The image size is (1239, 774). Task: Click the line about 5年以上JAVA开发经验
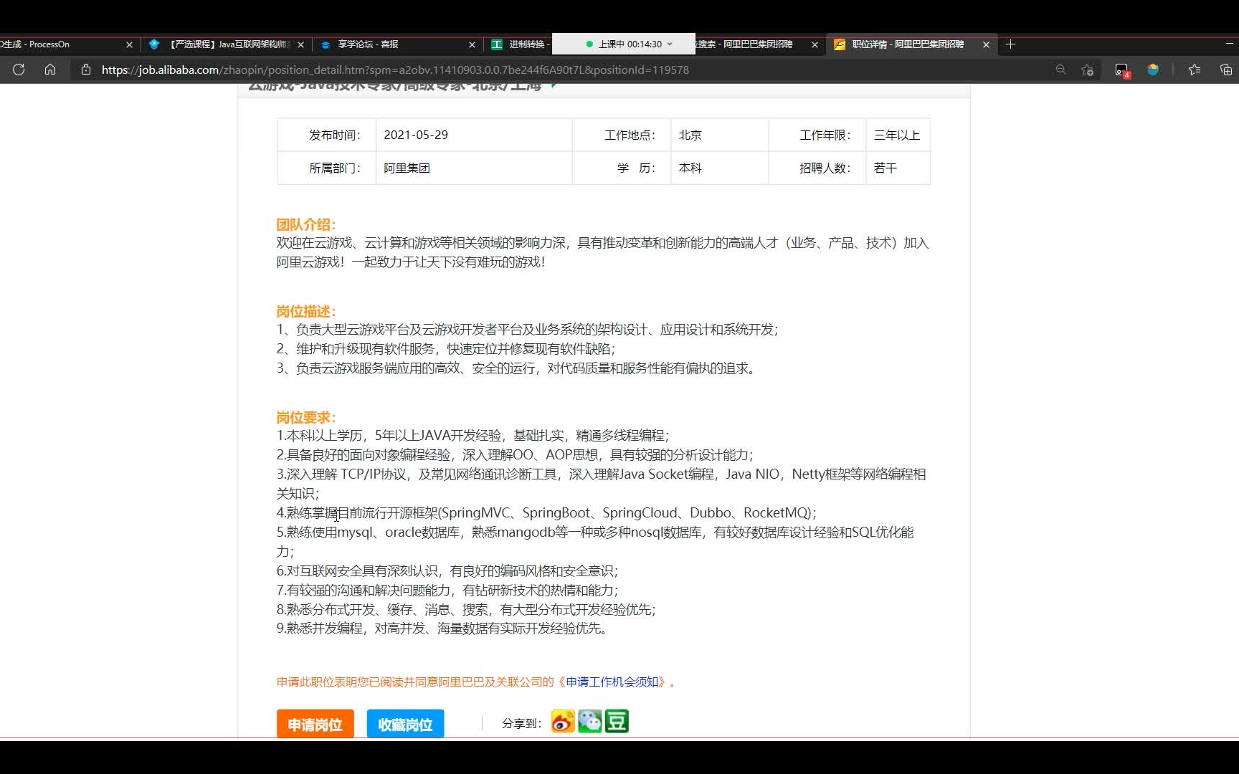pyautogui.click(x=473, y=436)
